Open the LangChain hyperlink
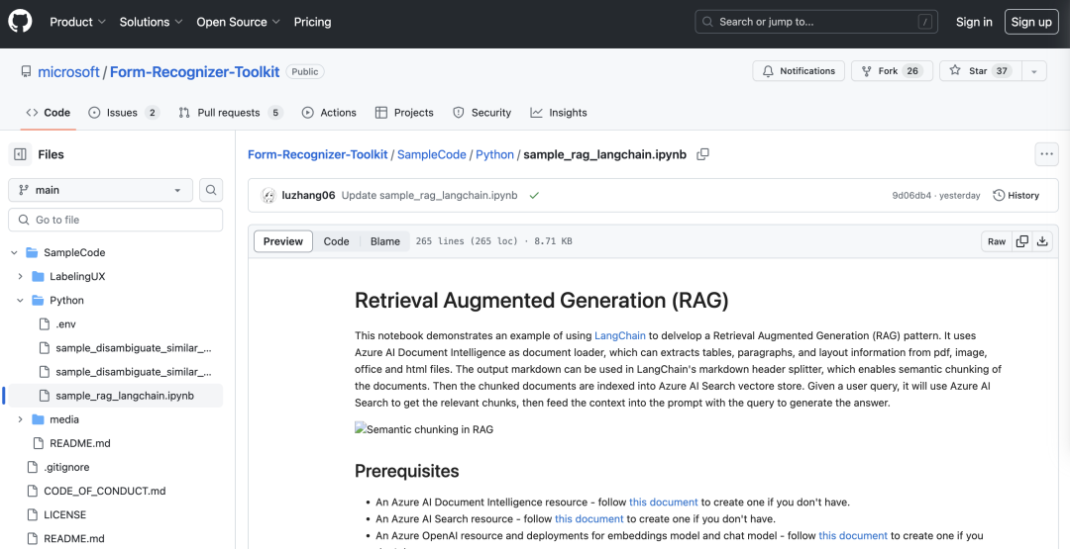The width and height of the screenshot is (1070, 549). pos(619,336)
